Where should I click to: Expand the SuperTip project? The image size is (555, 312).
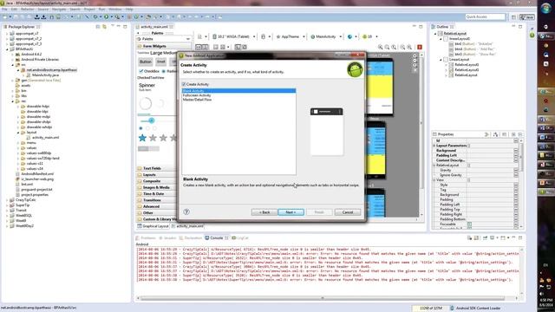click(7, 205)
